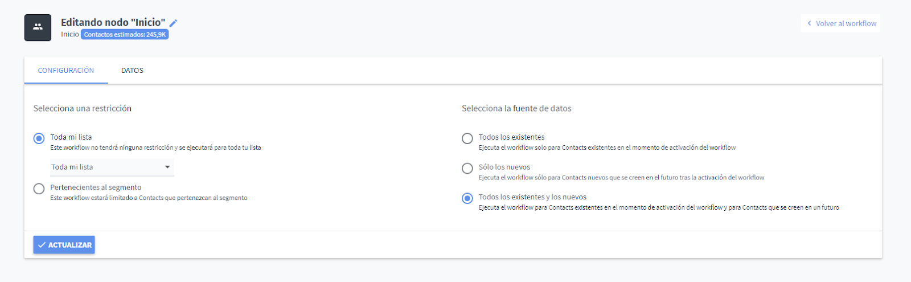Choose "Pertenecientes al segmento" radio button
The width and height of the screenshot is (911, 282).
tap(39, 189)
